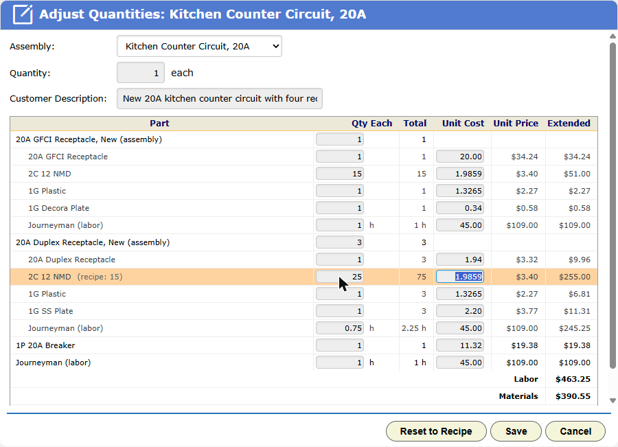Edit unit cost 0.34 for 1G Decora Plate
The height and width of the screenshot is (447, 618).
460,208
